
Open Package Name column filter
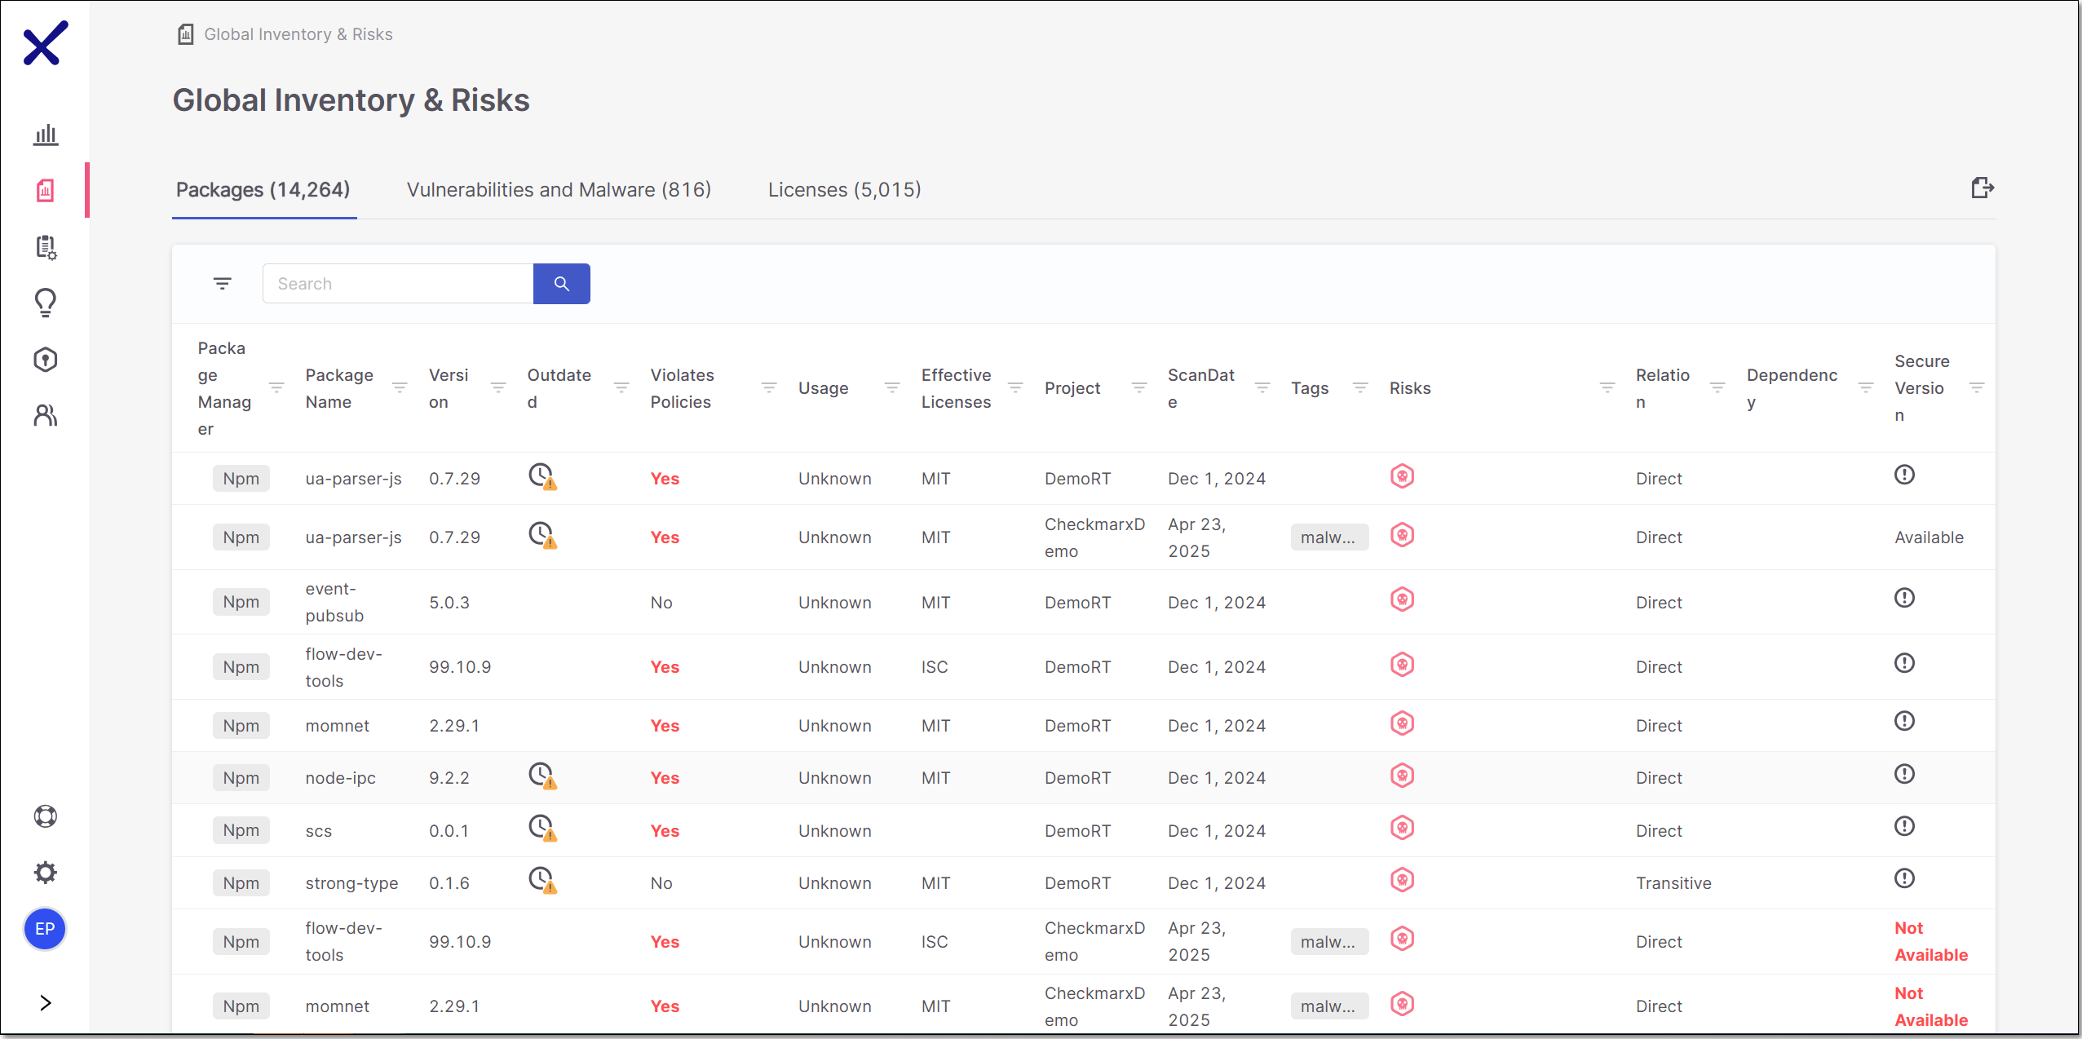tap(400, 387)
